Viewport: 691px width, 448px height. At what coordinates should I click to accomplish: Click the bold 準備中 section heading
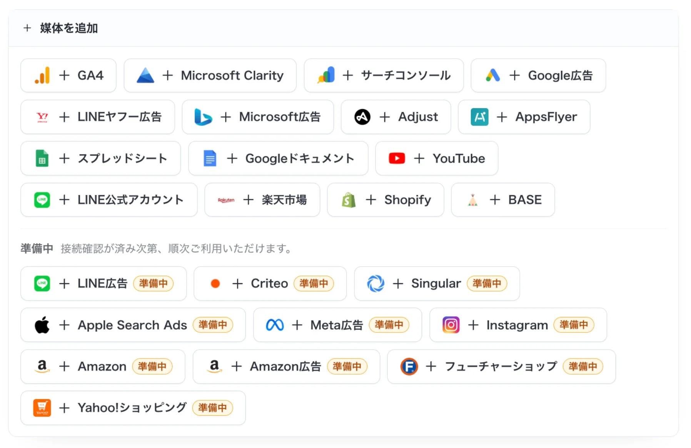[x=37, y=249]
